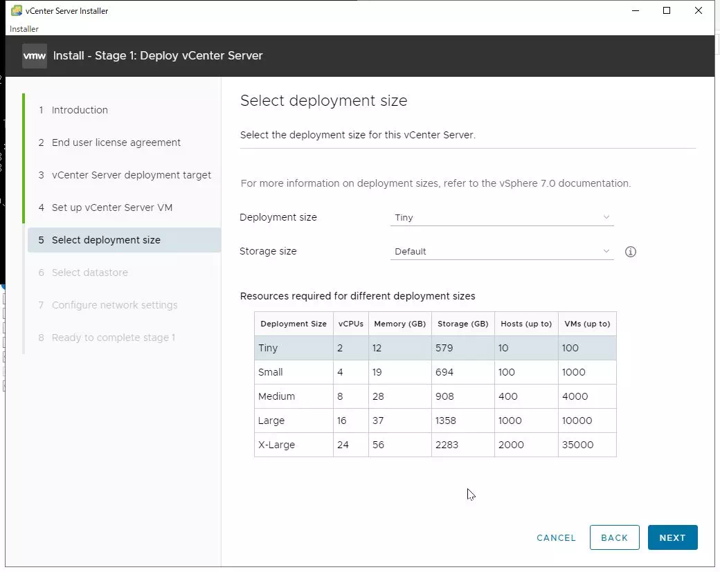Click memory value 37 in Large row
The width and height of the screenshot is (720, 572).
[x=378, y=421]
